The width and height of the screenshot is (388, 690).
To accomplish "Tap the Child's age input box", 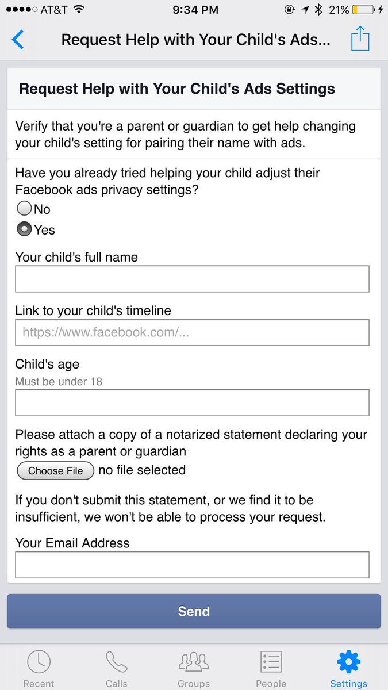I will click(x=192, y=402).
